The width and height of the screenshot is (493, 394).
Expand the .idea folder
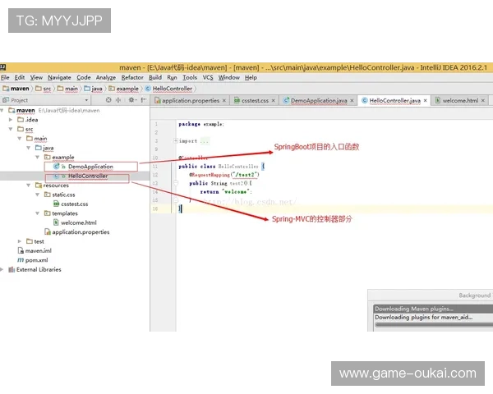click(20, 119)
